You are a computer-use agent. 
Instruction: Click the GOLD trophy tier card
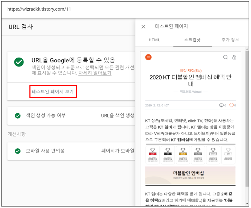pos(183,155)
